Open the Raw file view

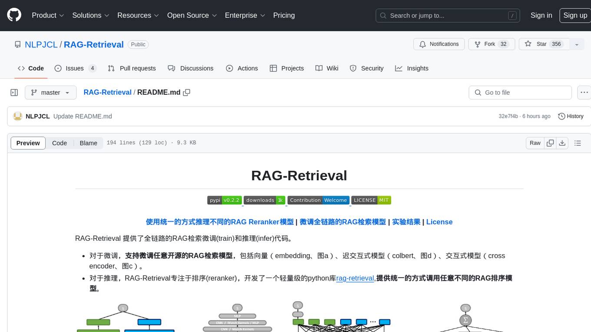tap(535, 143)
